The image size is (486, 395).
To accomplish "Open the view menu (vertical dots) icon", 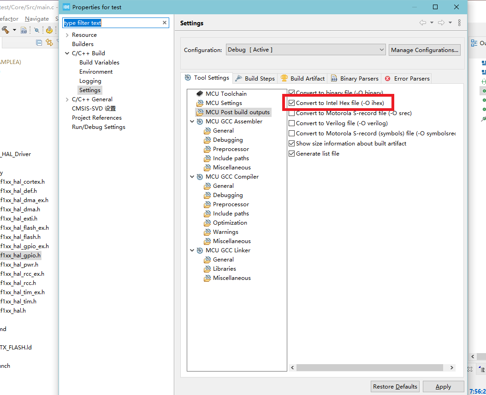I will pyautogui.click(x=459, y=22).
